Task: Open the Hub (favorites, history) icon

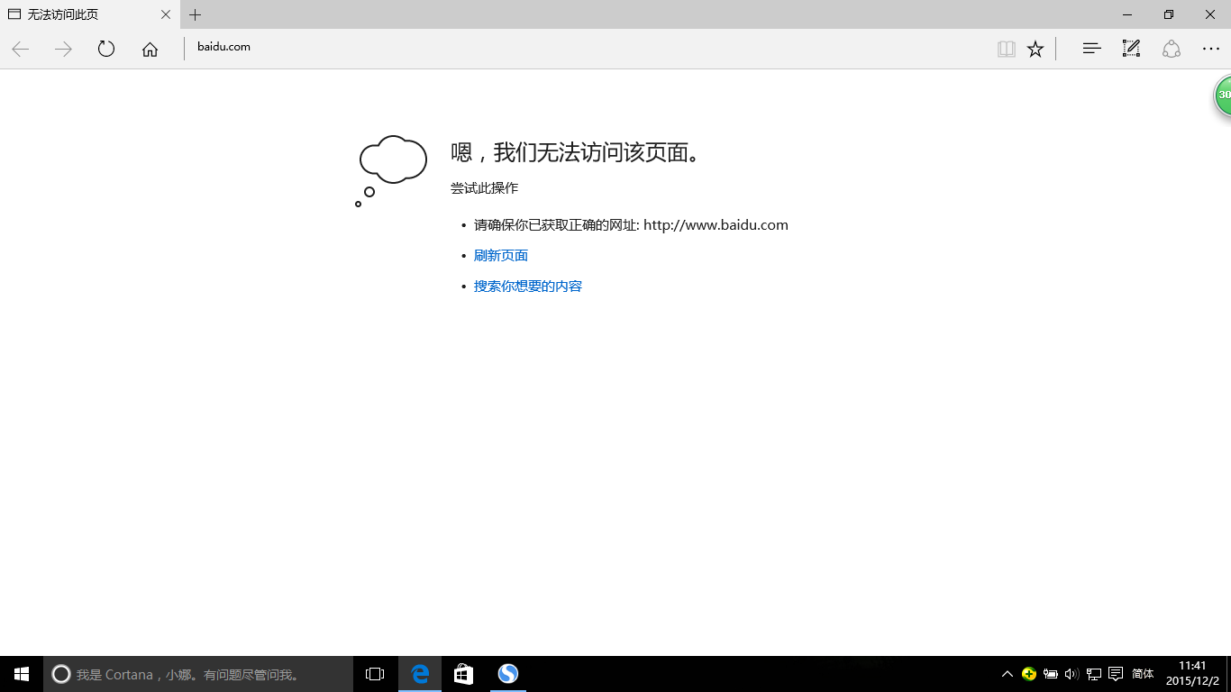Action: tap(1091, 50)
